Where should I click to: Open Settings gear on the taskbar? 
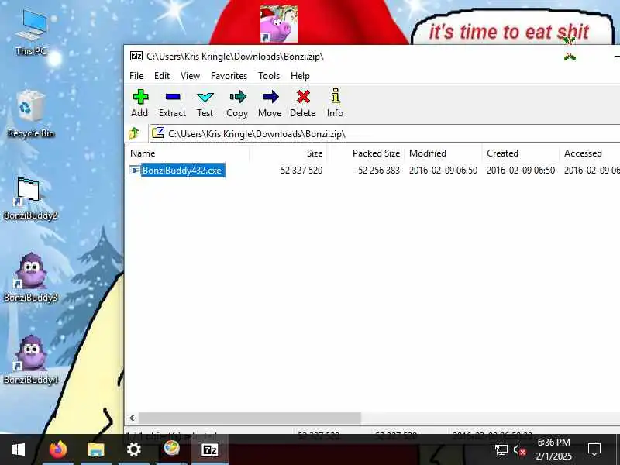[133, 449]
